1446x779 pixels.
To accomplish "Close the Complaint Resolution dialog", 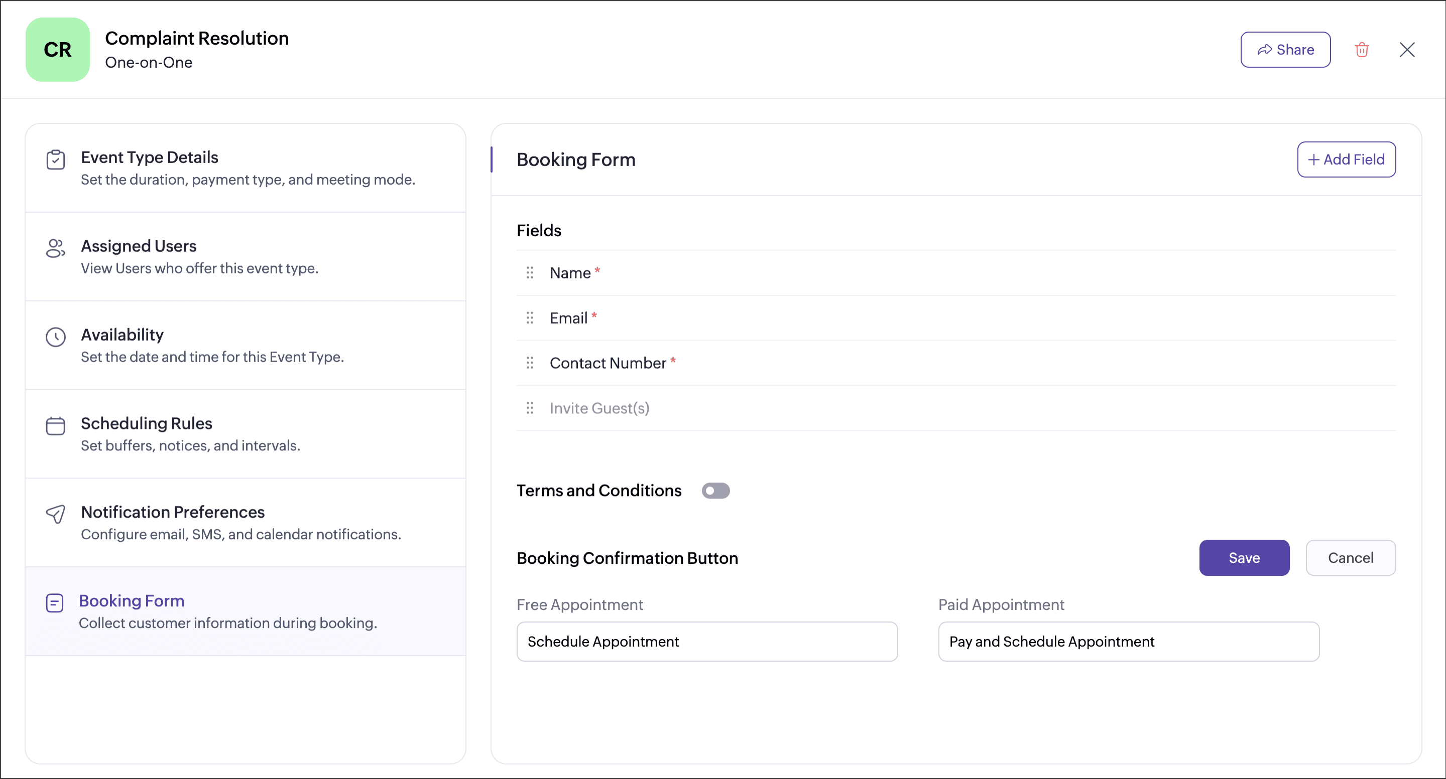I will point(1407,50).
